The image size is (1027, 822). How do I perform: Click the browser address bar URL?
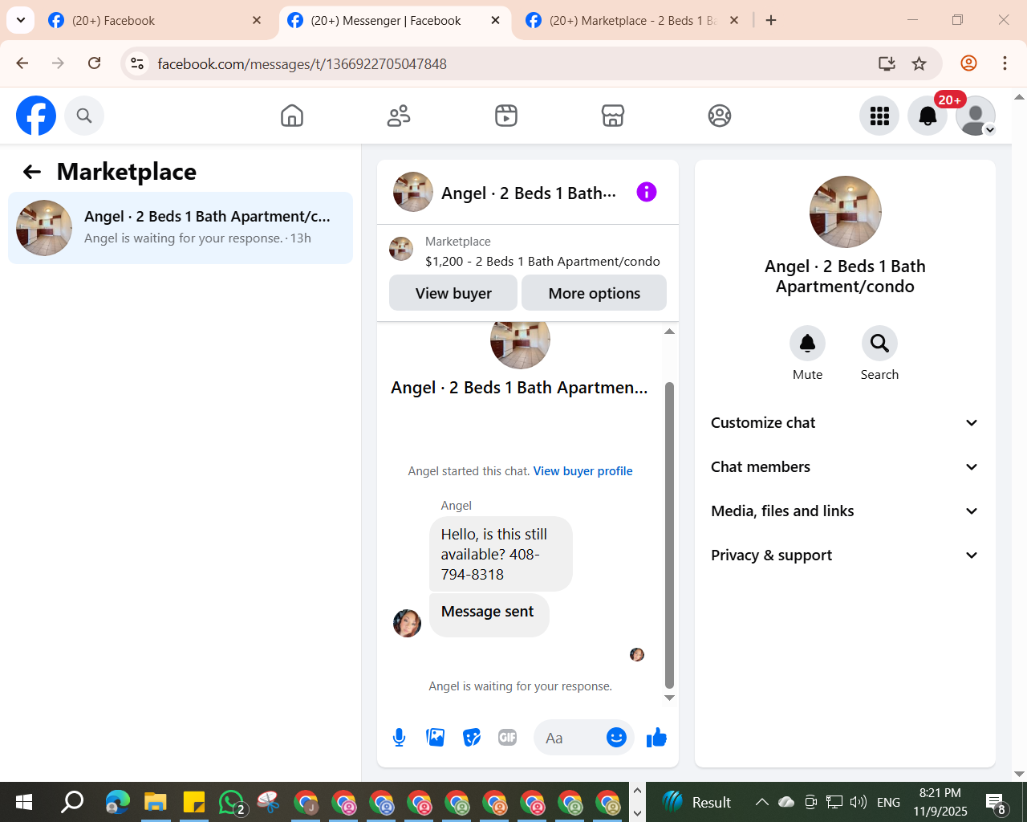tap(302, 63)
